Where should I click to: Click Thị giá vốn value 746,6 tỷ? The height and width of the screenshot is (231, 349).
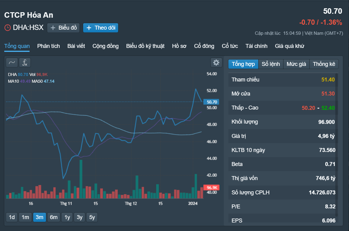coord(326,178)
